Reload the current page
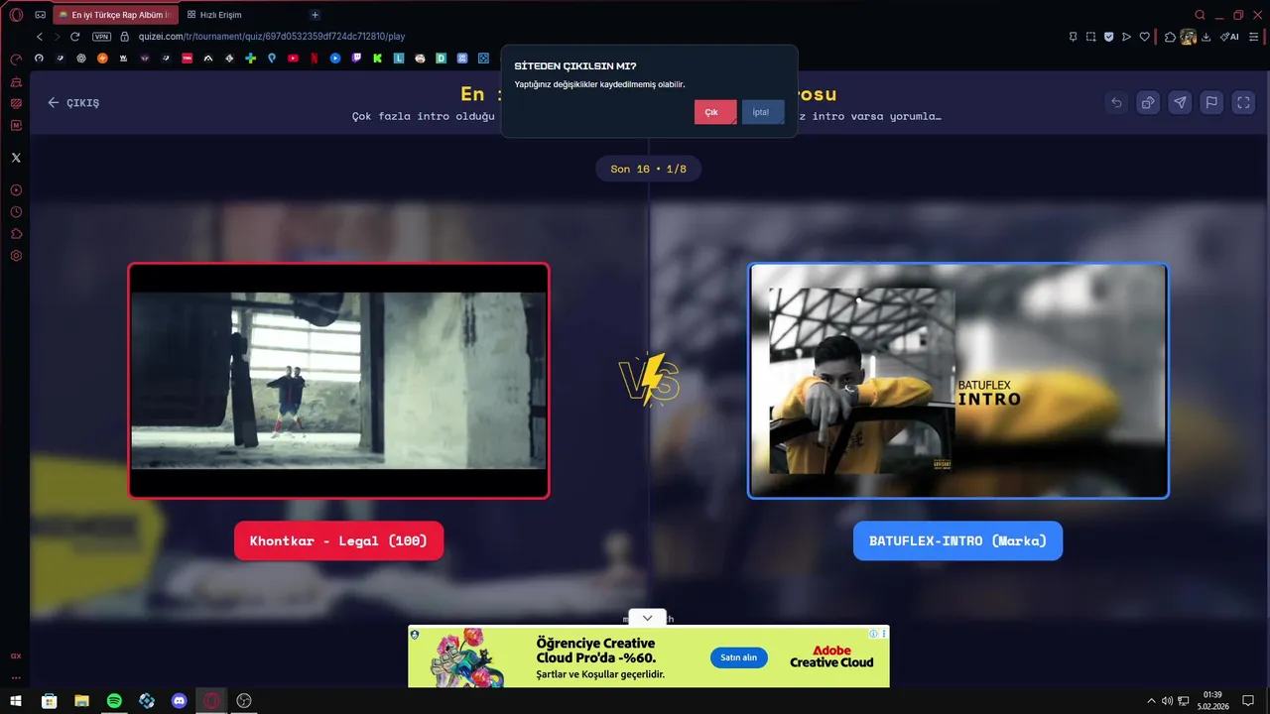1270x714 pixels. pos(74,37)
